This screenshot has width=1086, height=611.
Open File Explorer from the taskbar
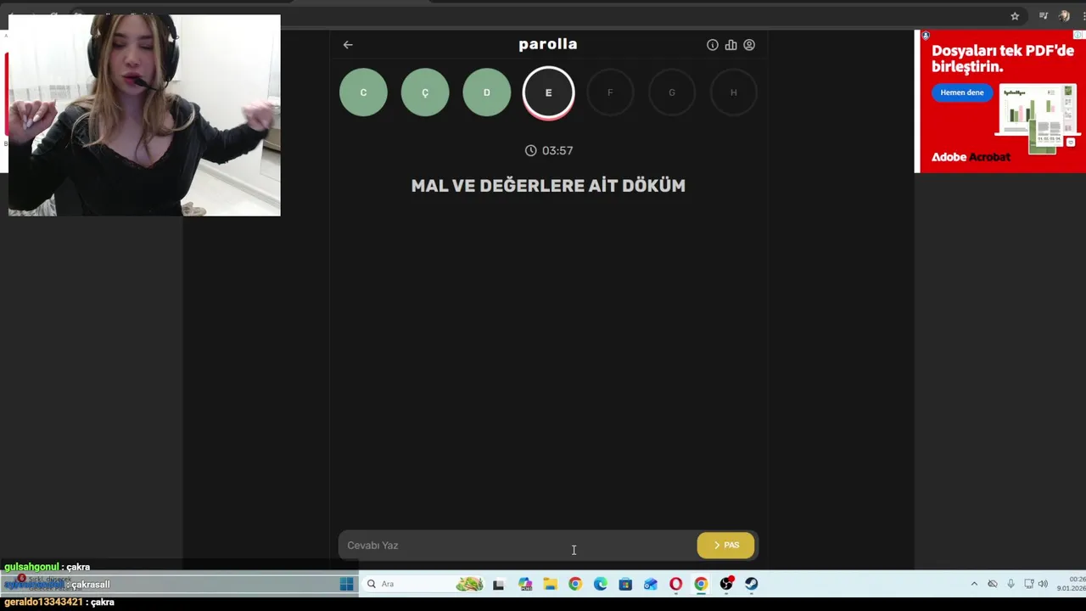[x=551, y=584]
